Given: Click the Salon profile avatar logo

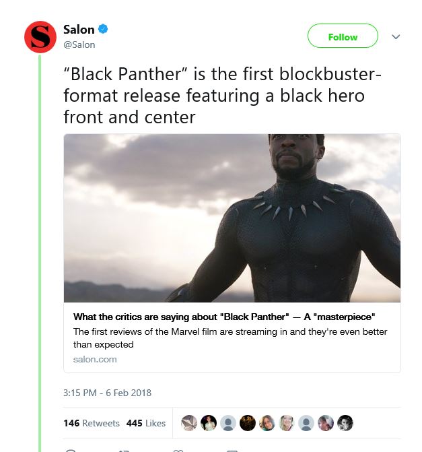Looking at the screenshot, I should tap(40, 37).
